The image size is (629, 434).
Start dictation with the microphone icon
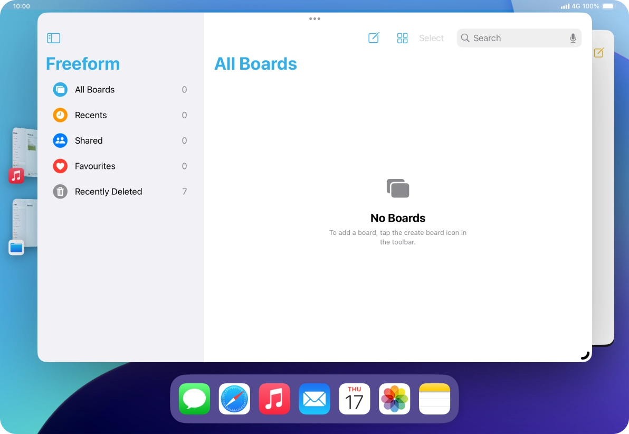(x=573, y=37)
